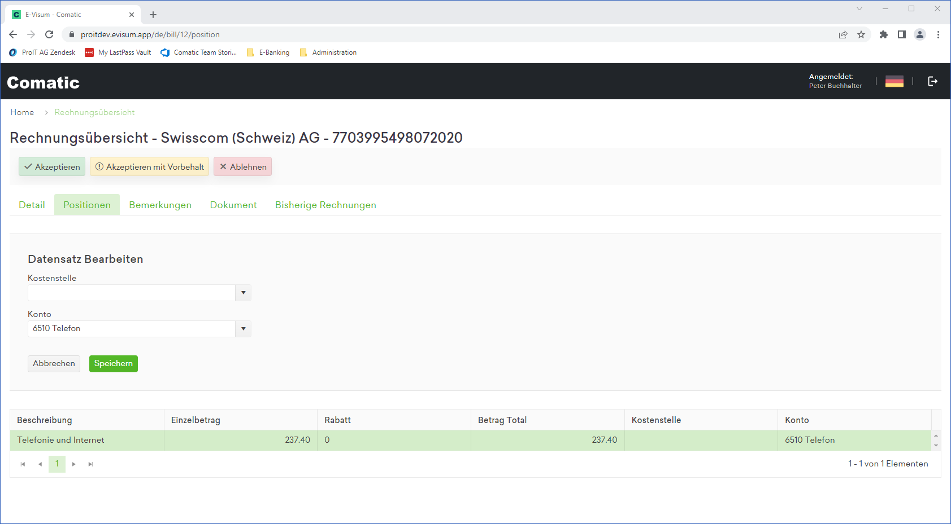Image resolution: width=951 pixels, height=524 pixels.
Task: Open the tab search chevron
Action: (x=859, y=8)
